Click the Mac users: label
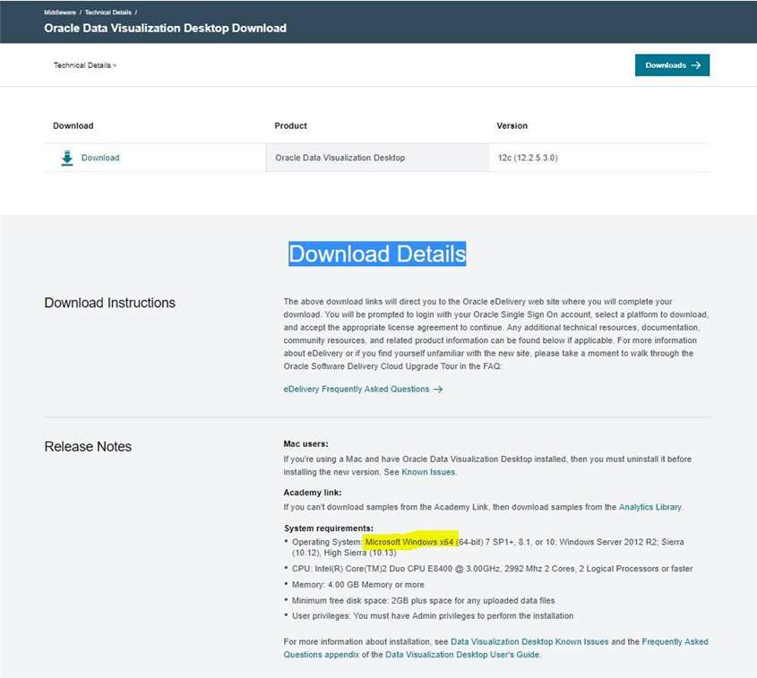 [305, 443]
